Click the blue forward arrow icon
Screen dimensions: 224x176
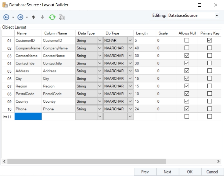[x=20, y=17]
